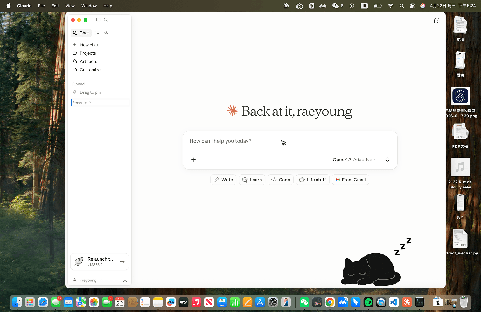Open the input method menu bar icon
The image size is (481, 312).
[x=364, y=6]
